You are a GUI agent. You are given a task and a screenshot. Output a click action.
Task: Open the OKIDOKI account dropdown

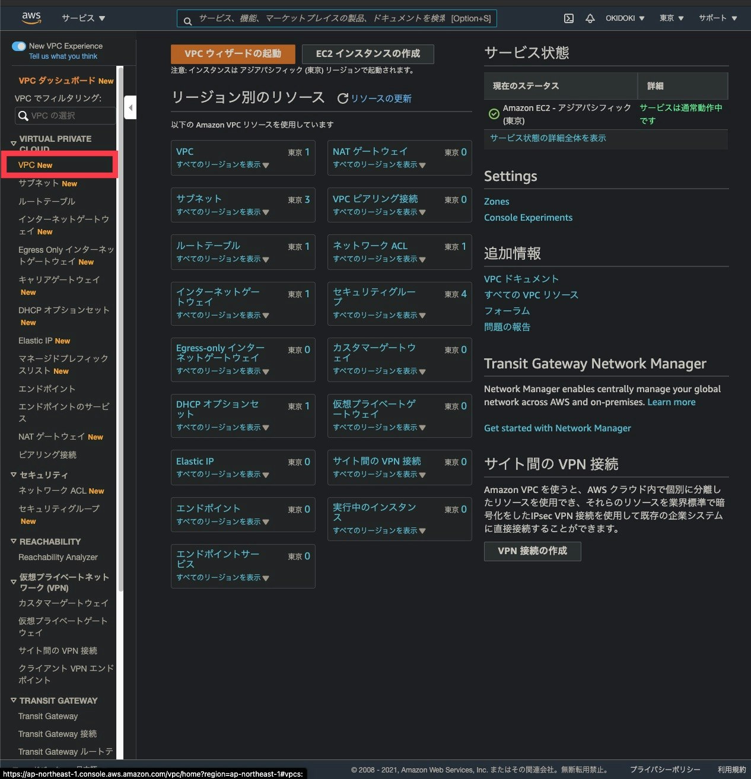coord(625,18)
